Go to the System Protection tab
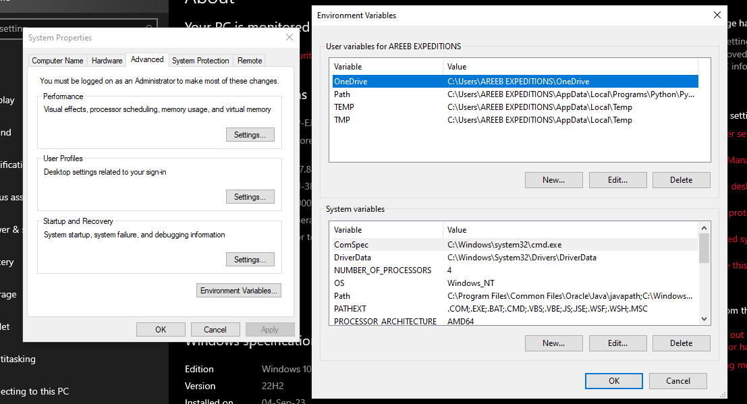Screen dimensions: 747x404 pyautogui.click(x=200, y=61)
